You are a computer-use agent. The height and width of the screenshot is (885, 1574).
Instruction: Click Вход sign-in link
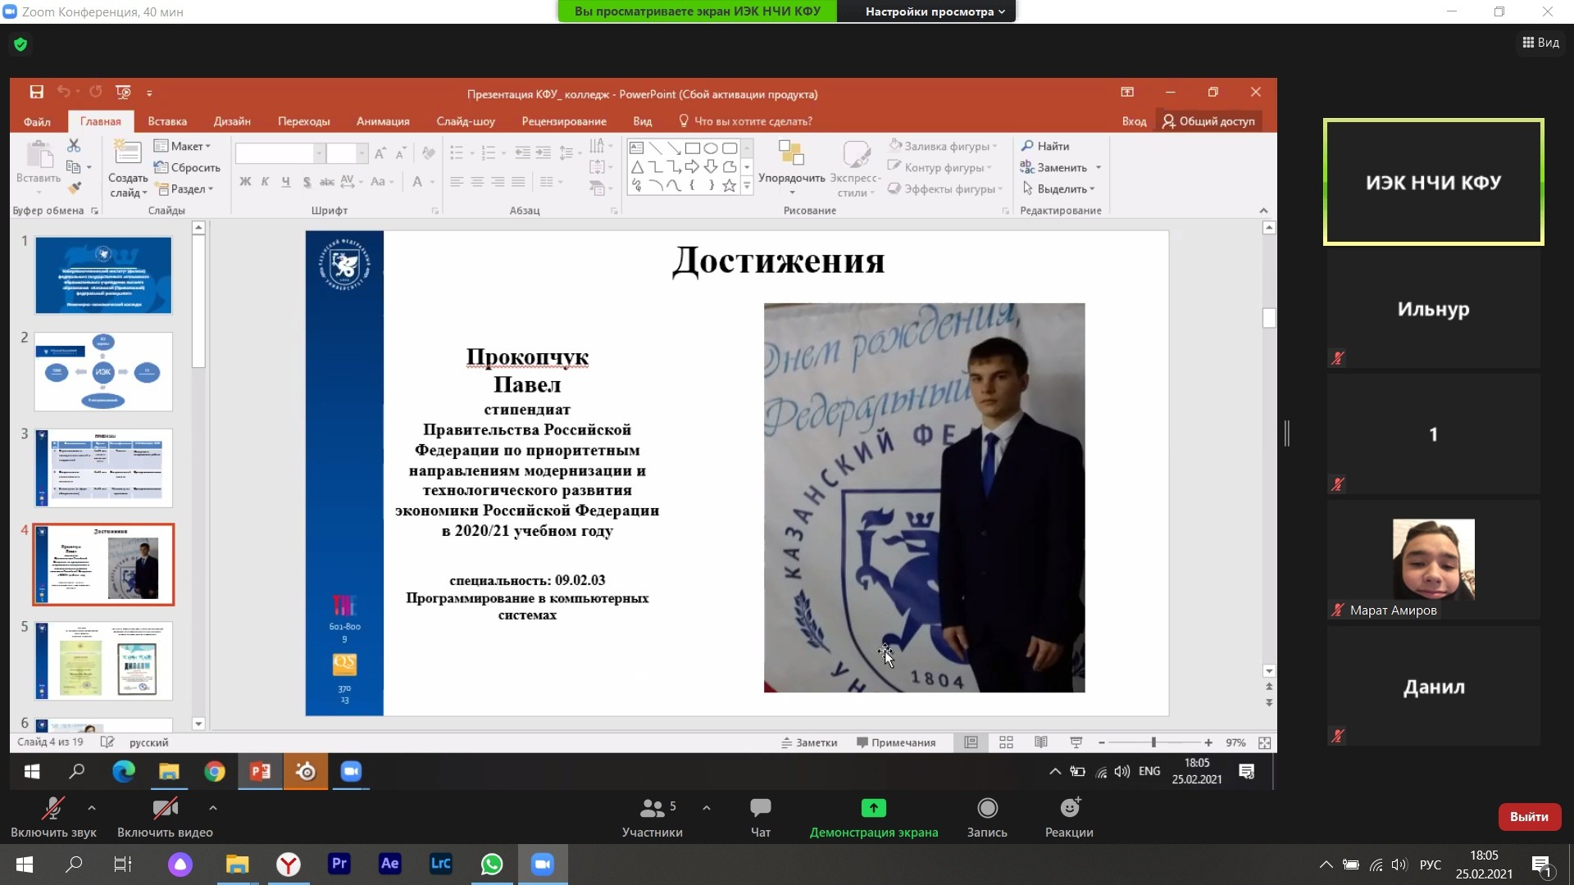pos(1134,121)
